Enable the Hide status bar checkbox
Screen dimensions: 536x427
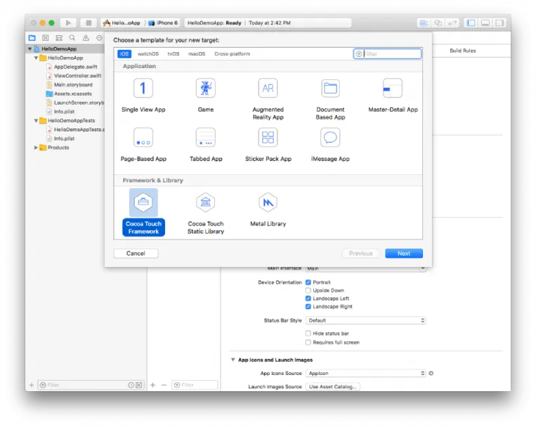(x=308, y=334)
